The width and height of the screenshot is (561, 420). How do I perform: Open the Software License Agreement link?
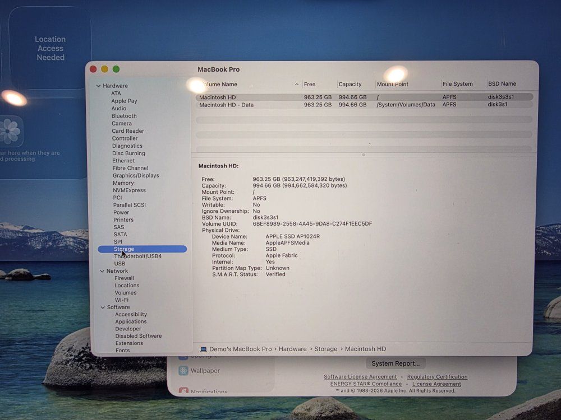[360, 377]
